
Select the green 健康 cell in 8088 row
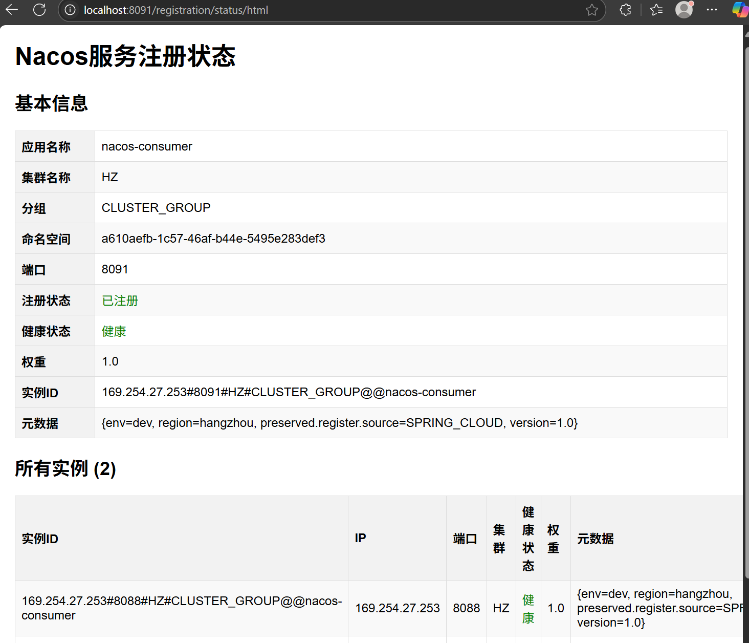[x=528, y=609]
